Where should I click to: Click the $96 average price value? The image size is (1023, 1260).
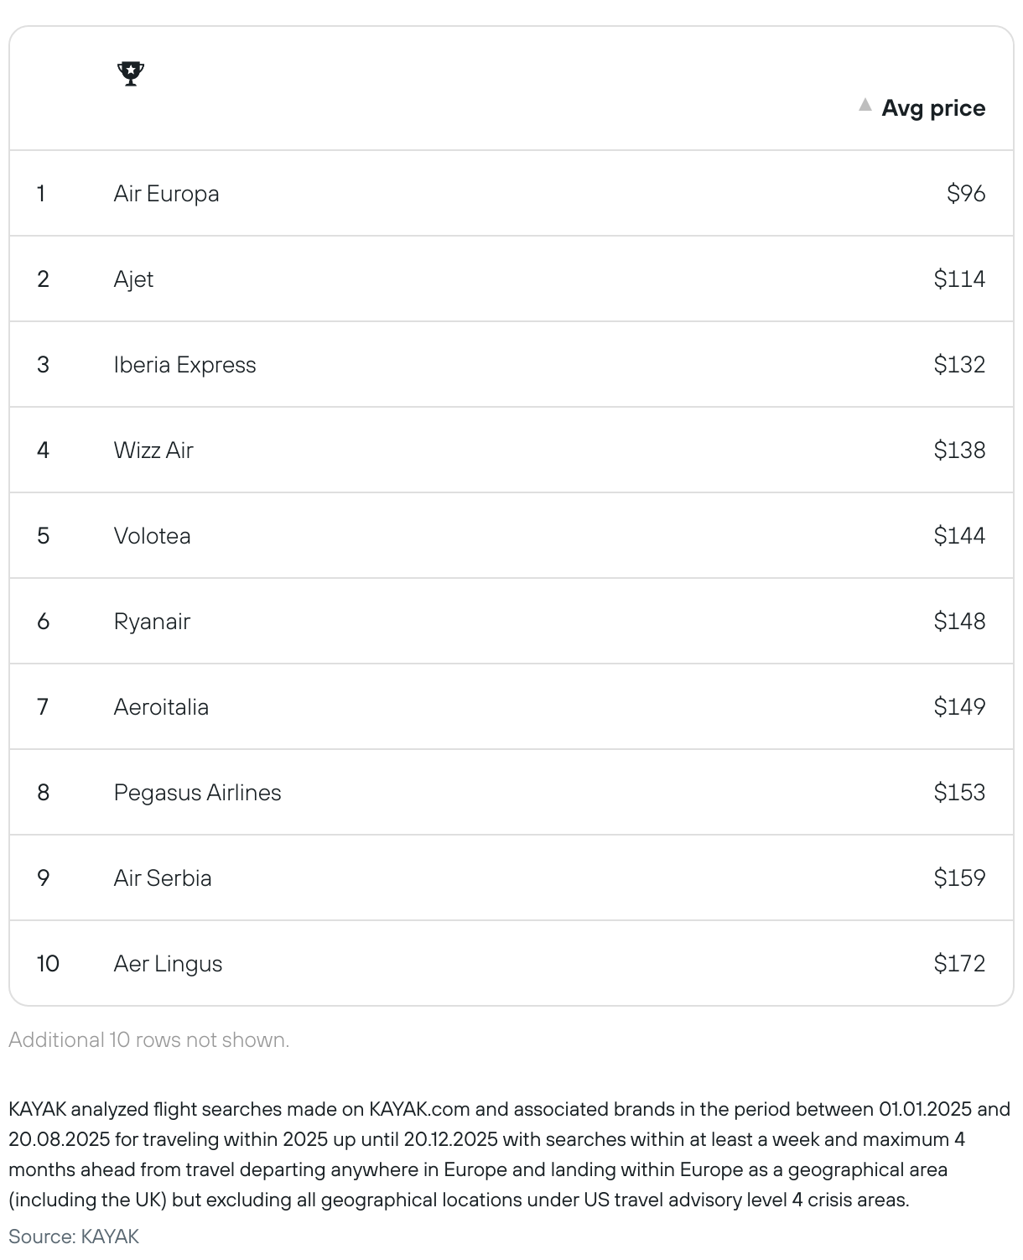966,194
